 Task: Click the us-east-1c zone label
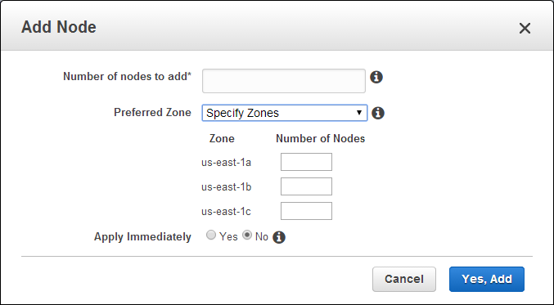tap(226, 212)
